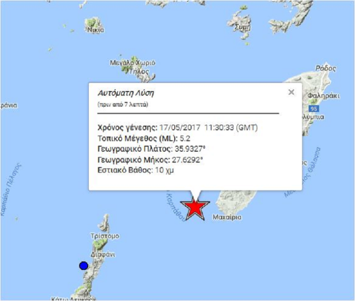The height and width of the screenshot is (301, 355).
Task: Click the Νικιά island label
Action: pyautogui.click(x=96, y=30)
